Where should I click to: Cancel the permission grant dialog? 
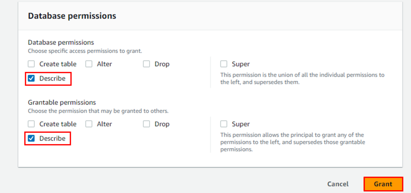click(338, 184)
